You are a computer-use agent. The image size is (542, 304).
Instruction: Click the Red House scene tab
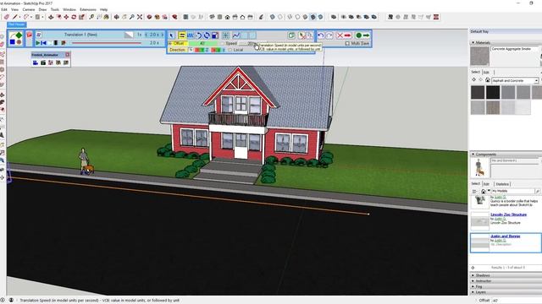pyautogui.click(x=17, y=24)
